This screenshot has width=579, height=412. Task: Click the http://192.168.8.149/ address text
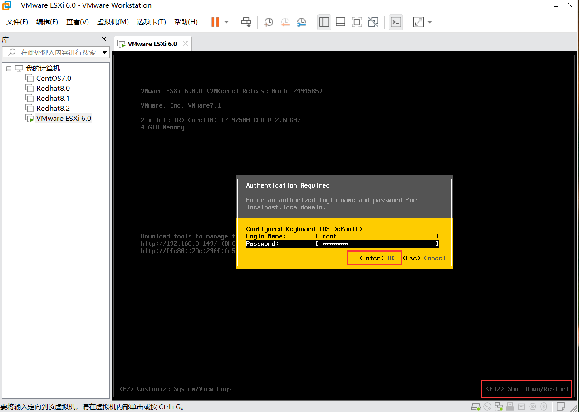pyautogui.click(x=179, y=243)
